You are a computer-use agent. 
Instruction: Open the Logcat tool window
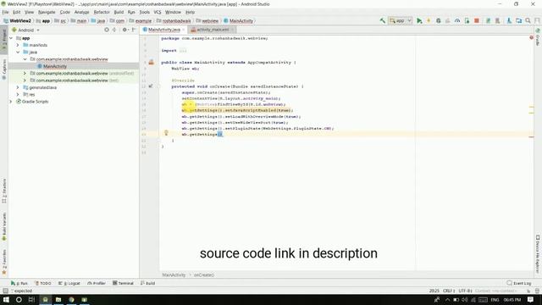click(69, 283)
